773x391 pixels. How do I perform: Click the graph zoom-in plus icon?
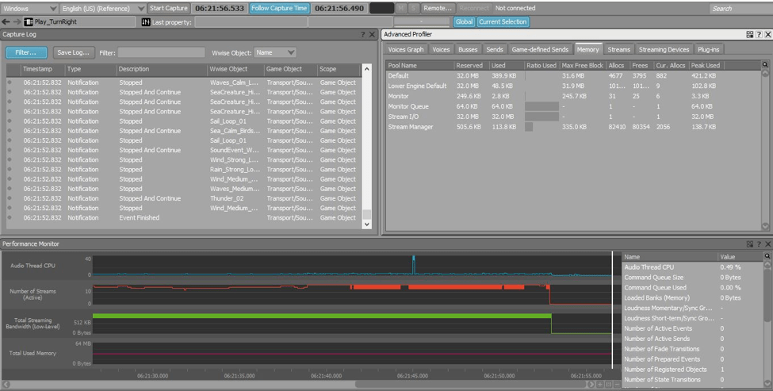point(599,385)
